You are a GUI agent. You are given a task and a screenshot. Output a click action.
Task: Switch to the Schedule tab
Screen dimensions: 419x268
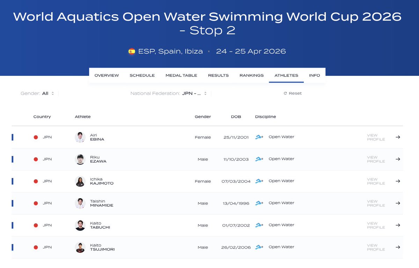point(142,75)
